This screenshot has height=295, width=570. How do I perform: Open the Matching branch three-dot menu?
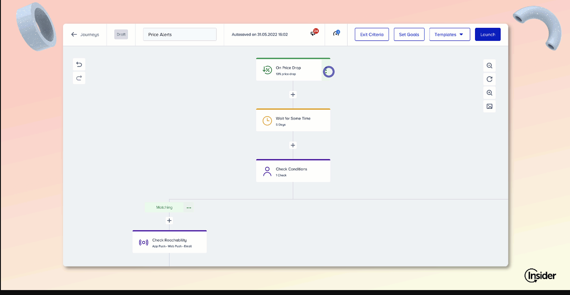tap(189, 208)
